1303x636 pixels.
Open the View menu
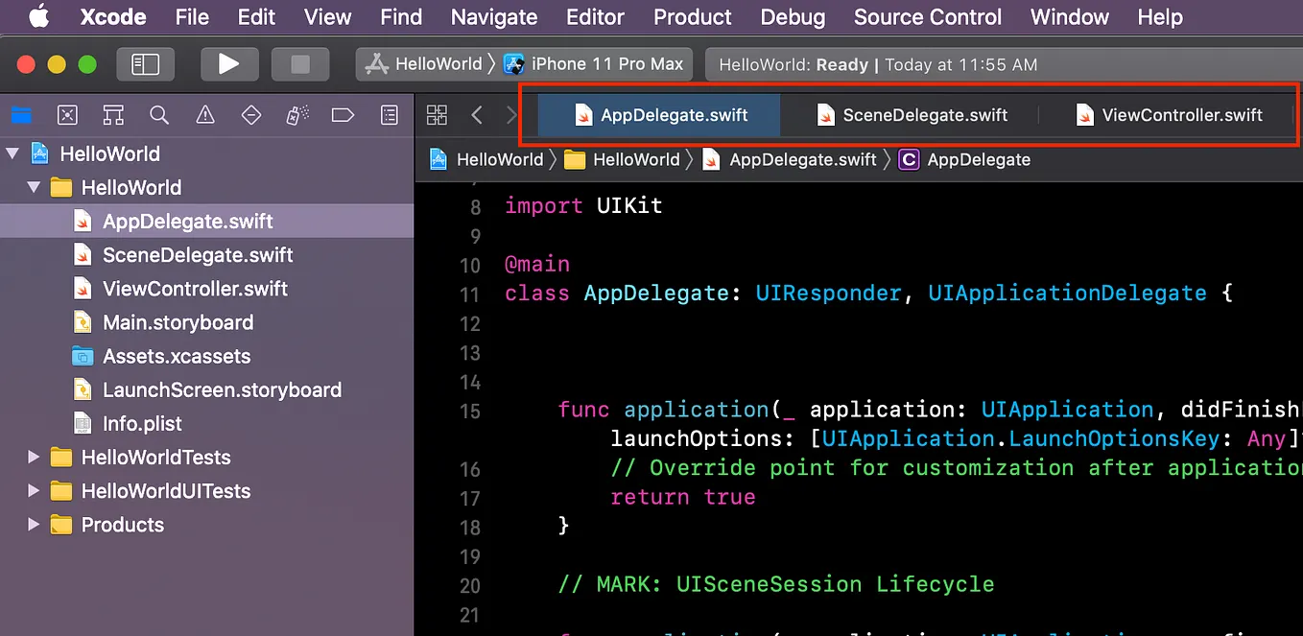(x=327, y=16)
